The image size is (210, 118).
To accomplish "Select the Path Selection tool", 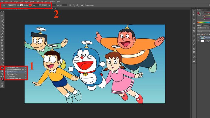I will pos(2,65).
